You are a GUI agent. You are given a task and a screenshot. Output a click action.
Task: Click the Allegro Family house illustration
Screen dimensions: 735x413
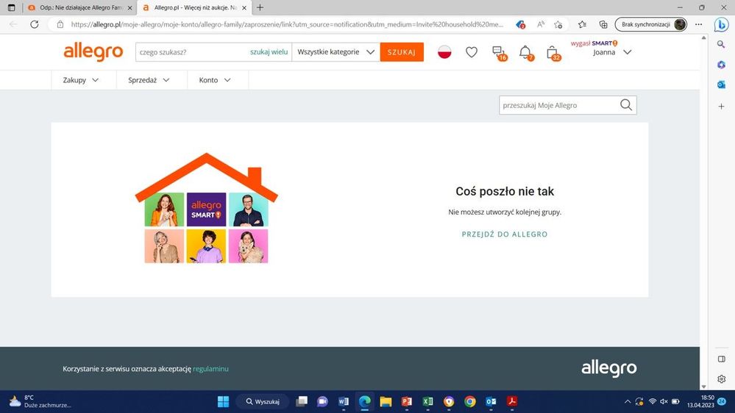206,208
